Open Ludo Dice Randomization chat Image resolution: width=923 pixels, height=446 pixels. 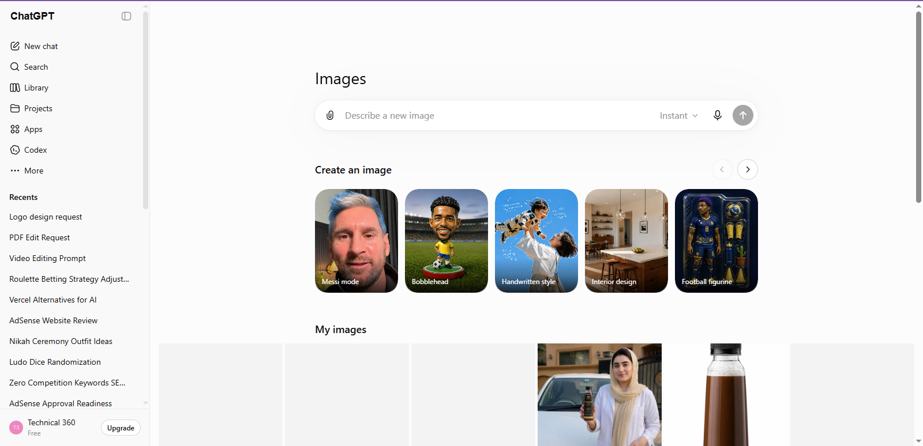[x=72, y=362]
